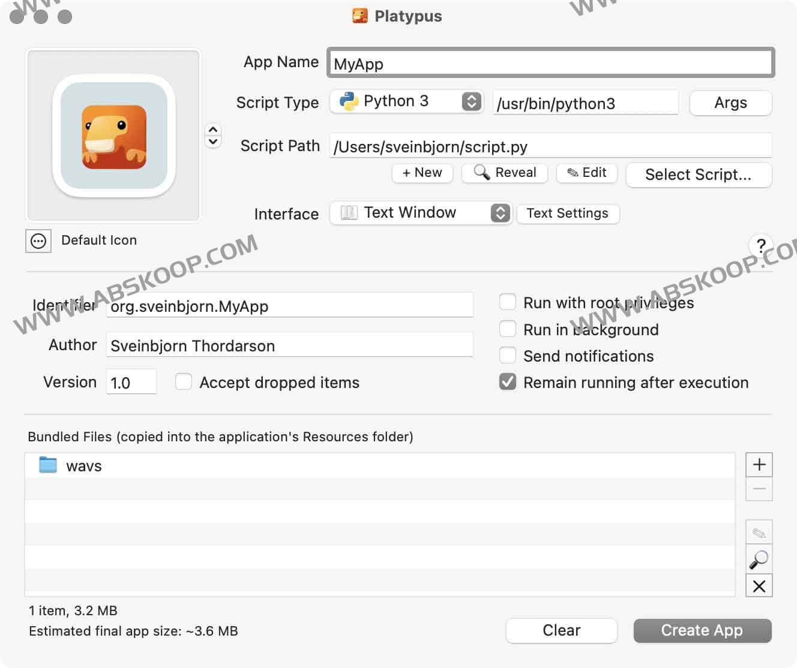Select the pencil edit icon beside bundled files

click(x=759, y=531)
